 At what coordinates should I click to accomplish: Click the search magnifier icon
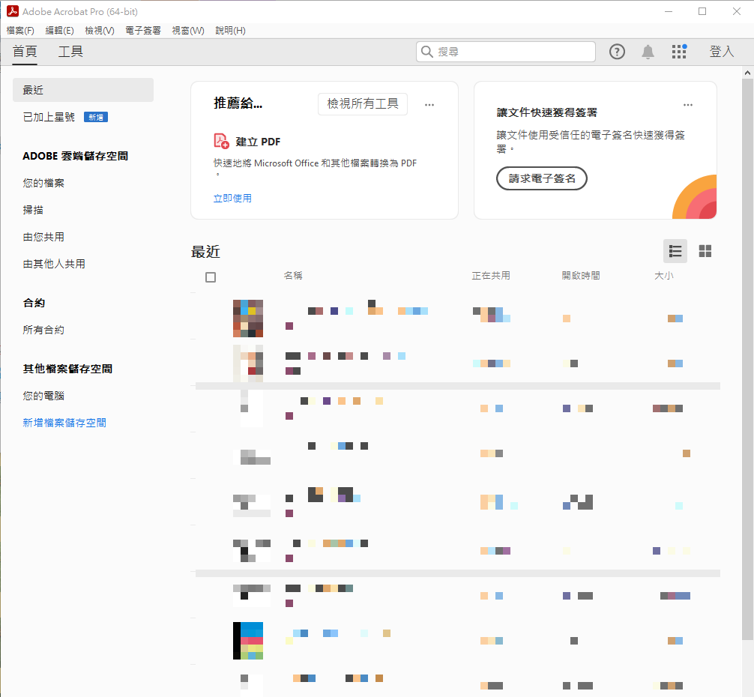(427, 52)
